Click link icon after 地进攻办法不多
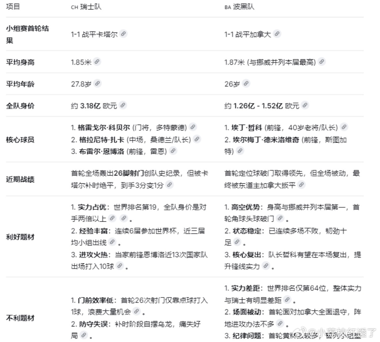This screenshot has width=380, height=342. [280, 324]
